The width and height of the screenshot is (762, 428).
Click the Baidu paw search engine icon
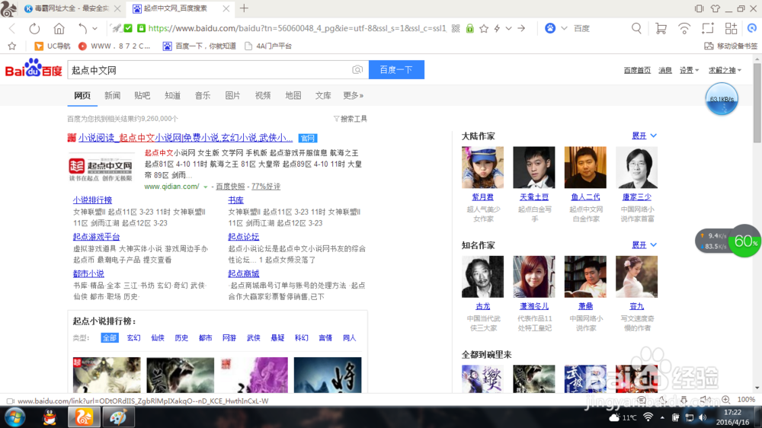tap(550, 29)
